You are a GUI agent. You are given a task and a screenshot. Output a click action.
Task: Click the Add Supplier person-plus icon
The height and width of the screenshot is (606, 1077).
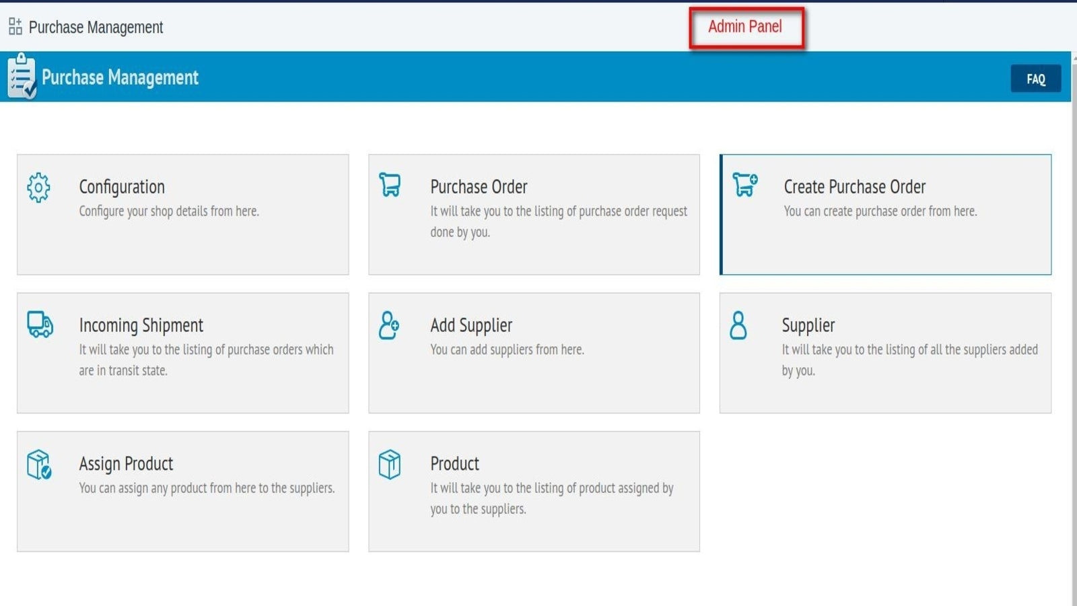tap(389, 325)
